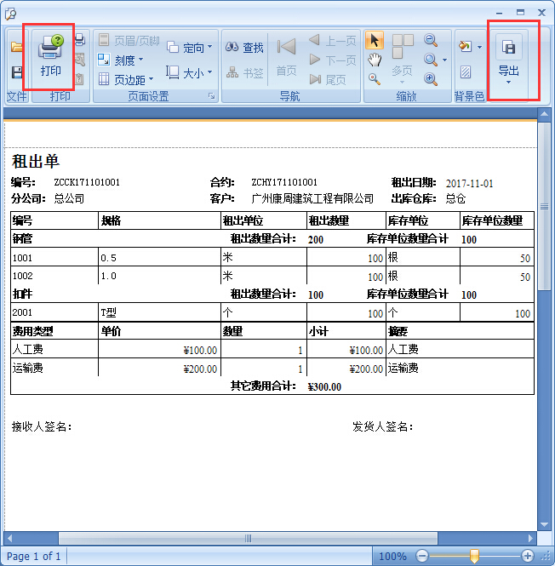
Task: Open the 定向 (orientation) dropdown
Action: pos(190,48)
